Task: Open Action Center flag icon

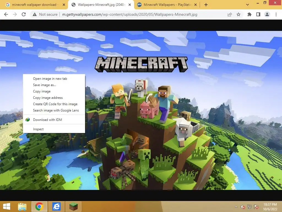Action: [256, 207]
